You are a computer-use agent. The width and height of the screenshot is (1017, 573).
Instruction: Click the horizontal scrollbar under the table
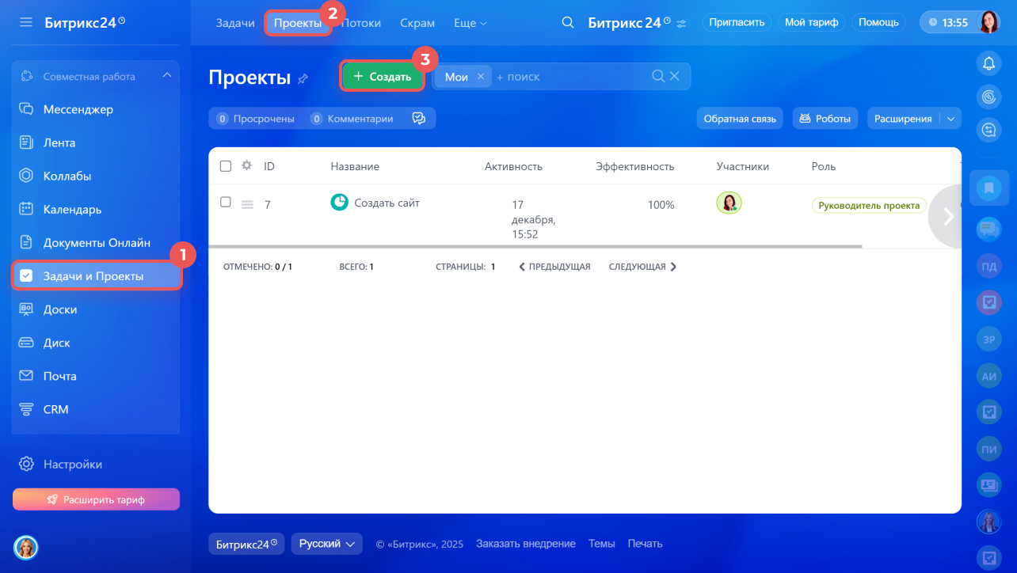pos(535,247)
